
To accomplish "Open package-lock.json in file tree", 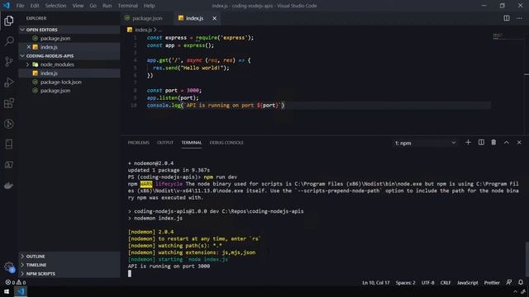I will [x=69, y=82].
